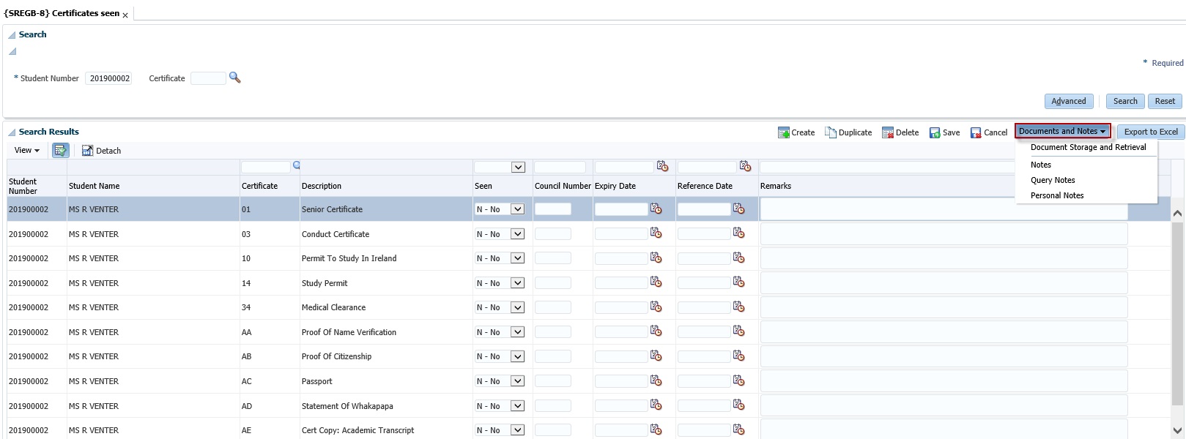Open Reference Date calendar for Conduct Certificate

738,233
